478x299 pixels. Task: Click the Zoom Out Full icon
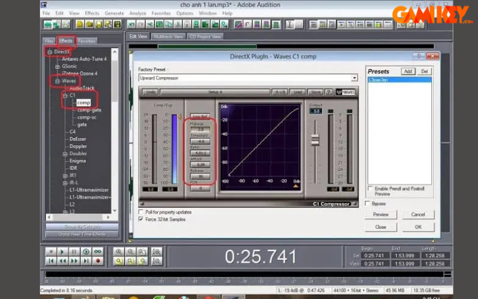click(x=142, y=252)
